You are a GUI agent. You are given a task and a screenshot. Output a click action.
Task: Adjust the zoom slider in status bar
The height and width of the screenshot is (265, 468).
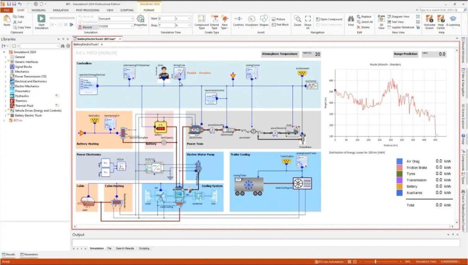point(375,261)
